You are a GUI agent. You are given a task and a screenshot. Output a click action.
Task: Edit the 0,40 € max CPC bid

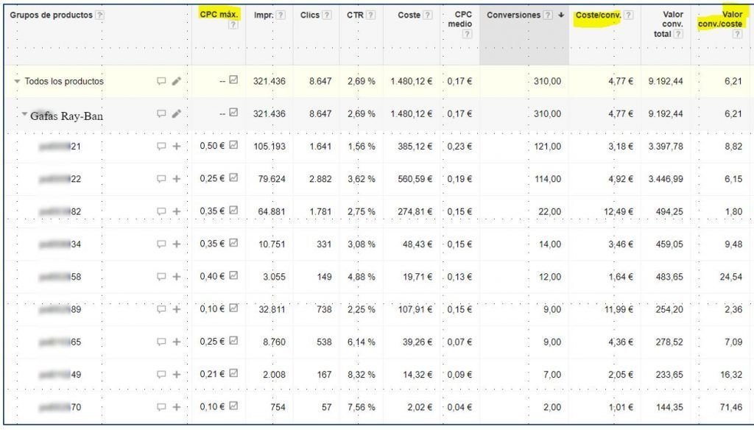[x=212, y=276]
